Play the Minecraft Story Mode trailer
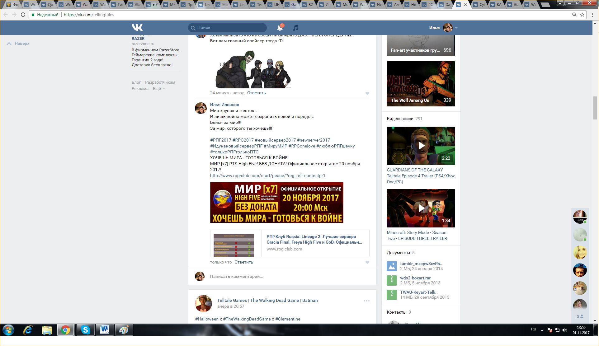This screenshot has height=346, width=599. (x=421, y=208)
